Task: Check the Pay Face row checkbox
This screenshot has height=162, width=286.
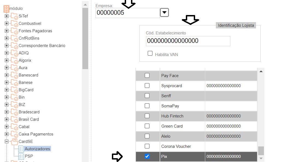Action: tap(147, 75)
